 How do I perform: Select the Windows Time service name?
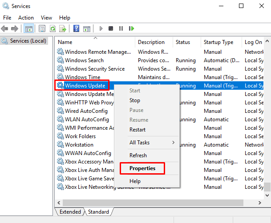coord(83,77)
